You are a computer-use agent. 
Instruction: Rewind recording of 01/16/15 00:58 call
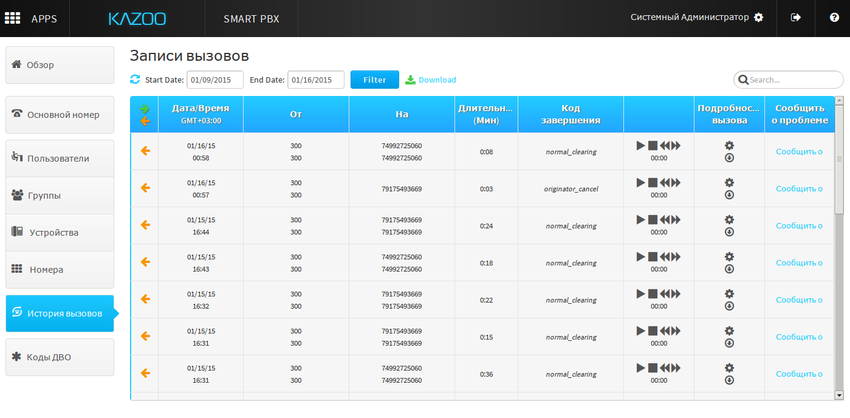point(665,146)
